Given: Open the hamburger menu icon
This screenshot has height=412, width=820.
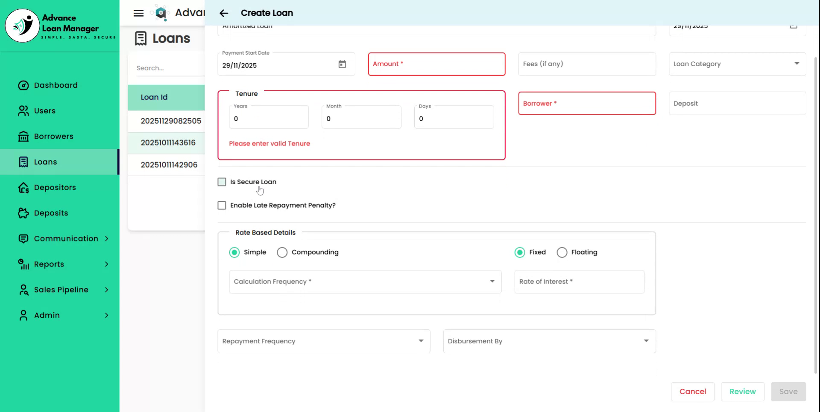Looking at the screenshot, I should click(138, 13).
